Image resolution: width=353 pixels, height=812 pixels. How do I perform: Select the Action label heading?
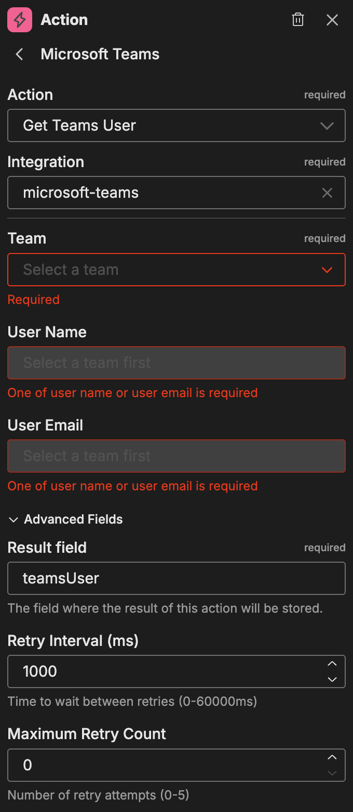(30, 94)
